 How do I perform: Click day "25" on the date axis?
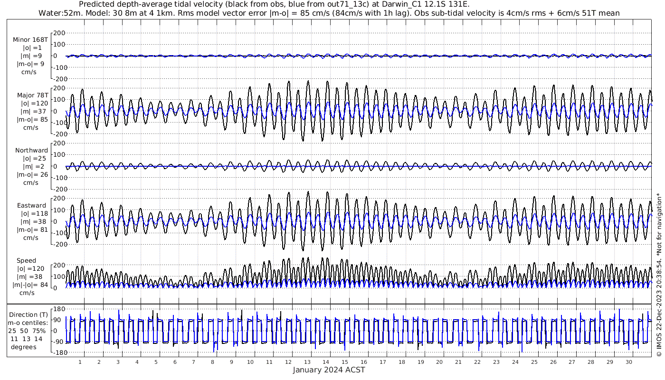(534, 362)
